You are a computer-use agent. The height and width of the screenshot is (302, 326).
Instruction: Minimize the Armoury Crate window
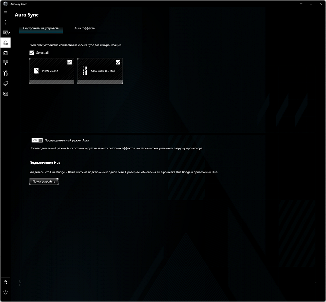[301, 4]
